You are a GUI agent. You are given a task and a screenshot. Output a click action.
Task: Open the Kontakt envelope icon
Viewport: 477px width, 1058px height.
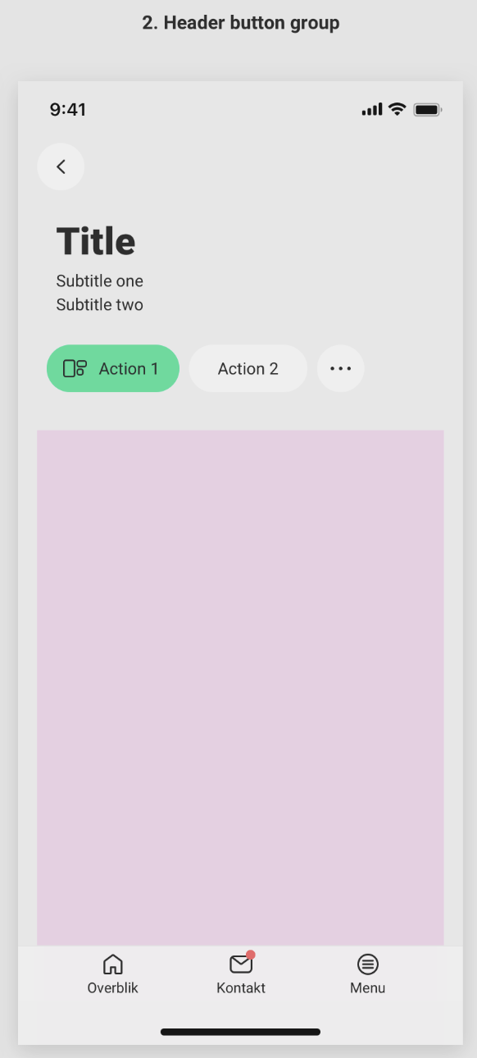click(x=240, y=965)
